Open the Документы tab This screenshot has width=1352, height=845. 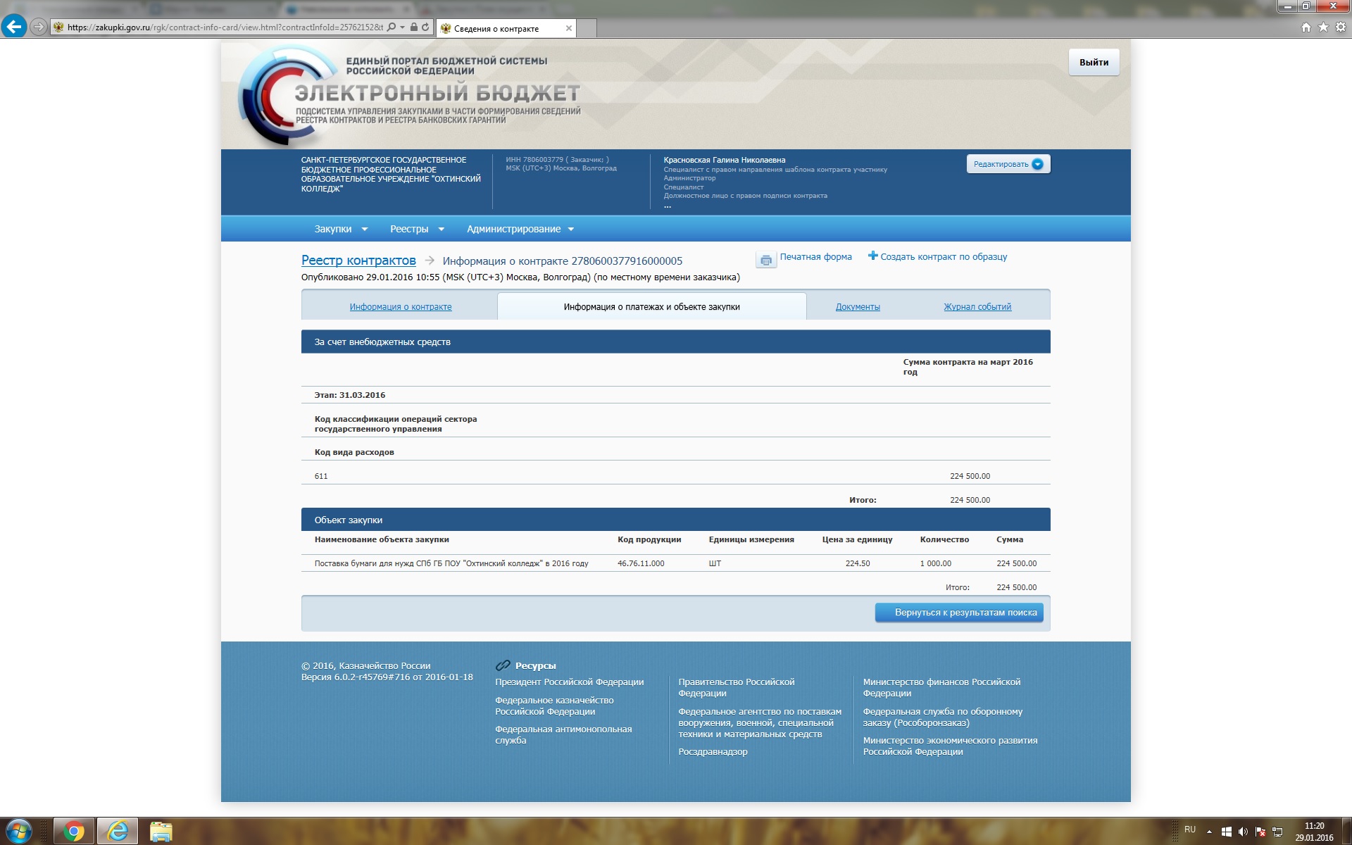[858, 307]
